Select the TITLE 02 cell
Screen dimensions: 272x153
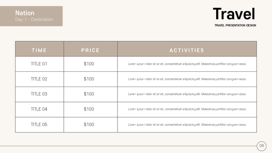click(x=39, y=79)
